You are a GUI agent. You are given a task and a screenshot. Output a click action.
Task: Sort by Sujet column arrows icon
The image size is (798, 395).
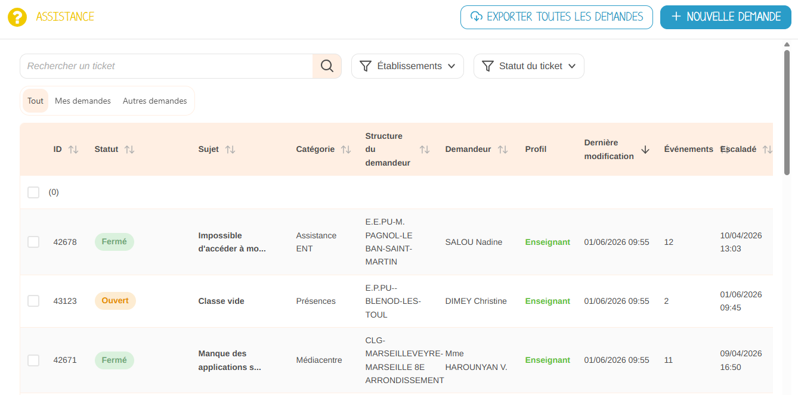click(x=230, y=150)
